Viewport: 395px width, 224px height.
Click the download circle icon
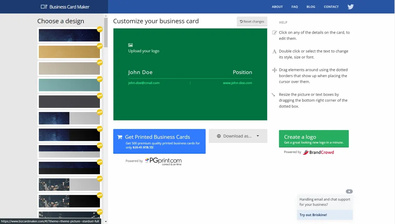219,136
